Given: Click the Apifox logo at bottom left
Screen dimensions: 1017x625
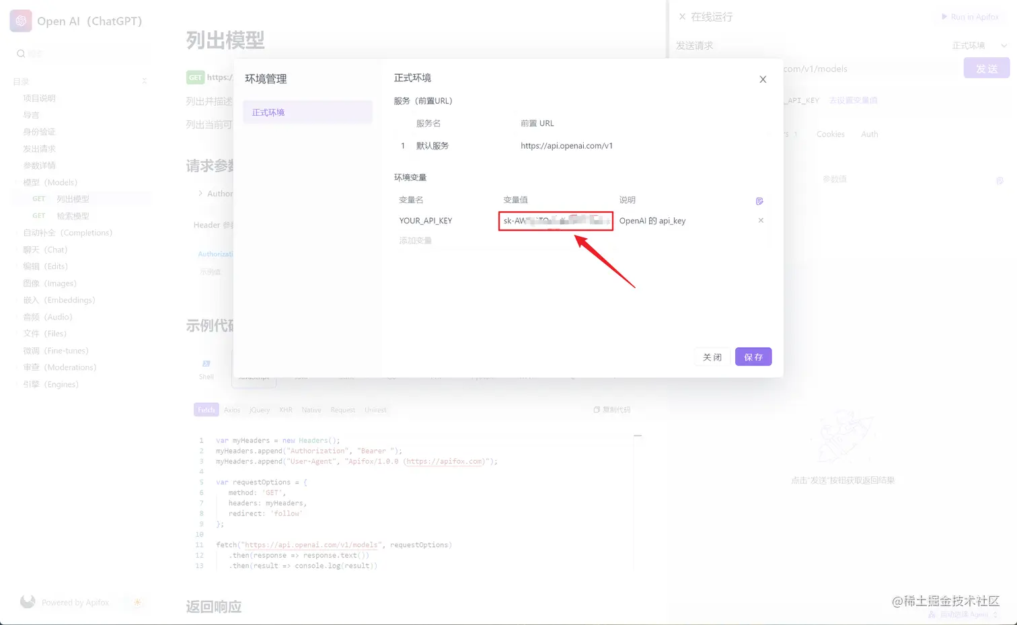Looking at the screenshot, I should point(28,601).
